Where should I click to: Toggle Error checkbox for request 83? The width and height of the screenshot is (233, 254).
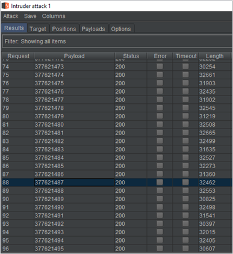(160, 141)
